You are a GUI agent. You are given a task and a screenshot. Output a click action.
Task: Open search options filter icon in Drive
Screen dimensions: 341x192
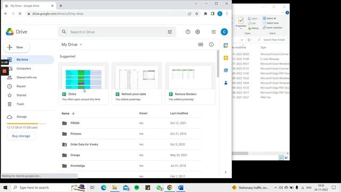tap(170, 32)
